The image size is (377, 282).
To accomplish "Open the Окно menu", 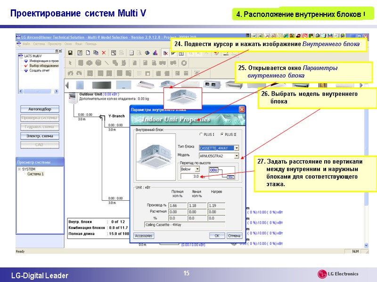I will (x=68, y=44).
